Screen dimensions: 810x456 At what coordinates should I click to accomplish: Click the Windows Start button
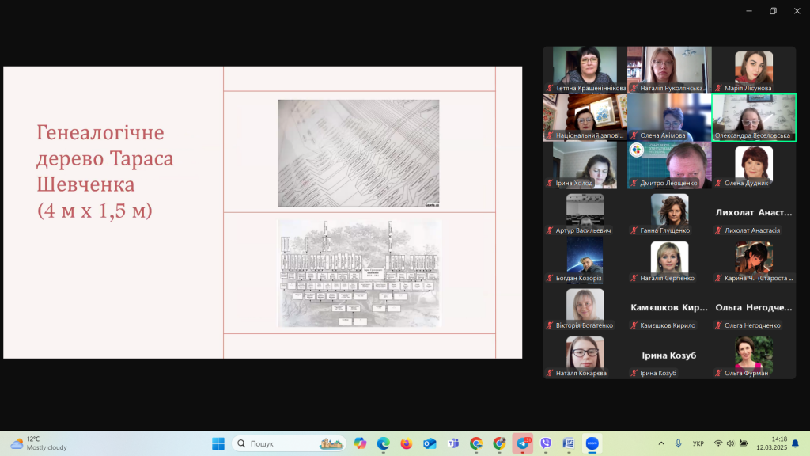(218, 443)
